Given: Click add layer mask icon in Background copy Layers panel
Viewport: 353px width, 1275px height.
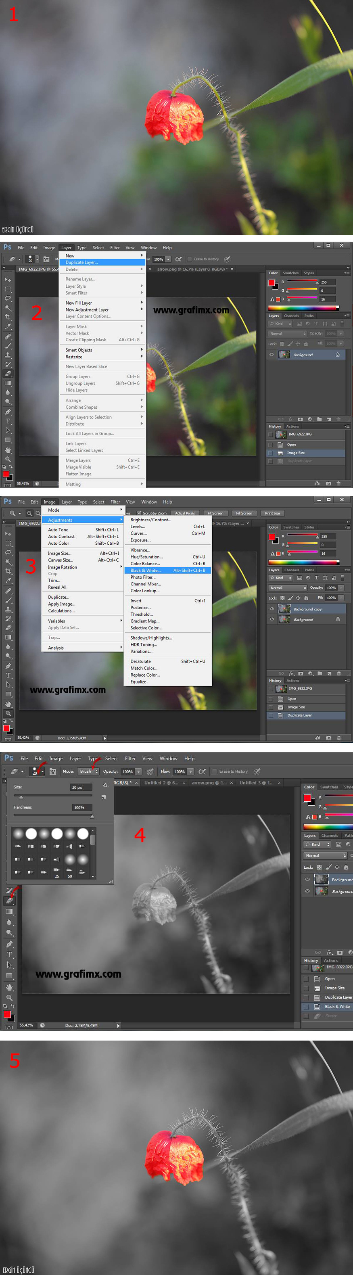Looking at the screenshot, I should (x=301, y=673).
